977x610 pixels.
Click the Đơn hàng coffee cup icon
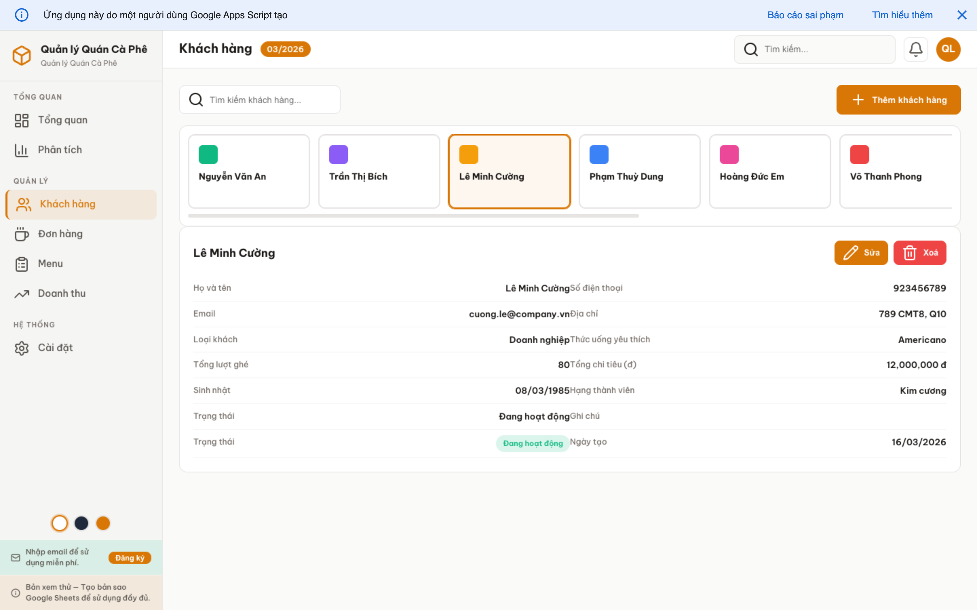21,234
